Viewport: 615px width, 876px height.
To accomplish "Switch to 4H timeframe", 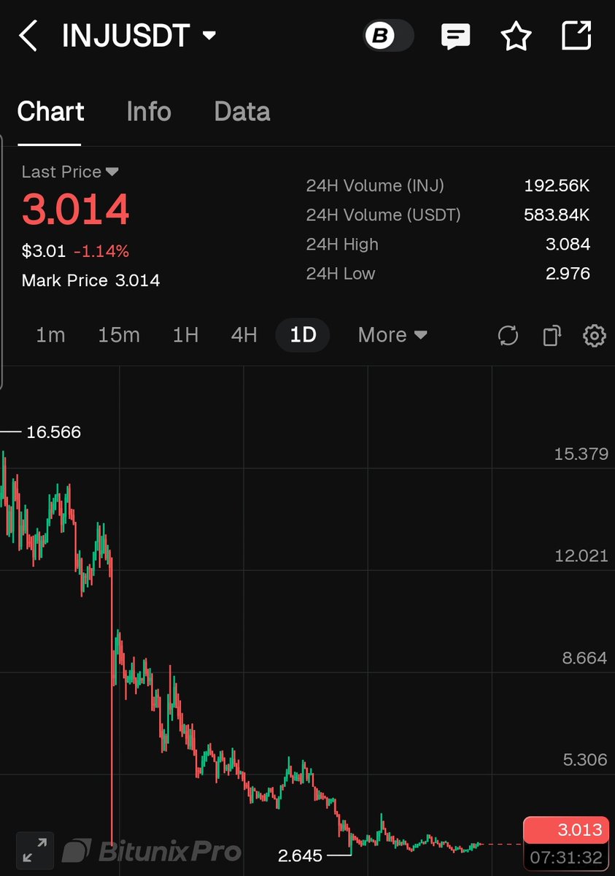I will pos(244,335).
